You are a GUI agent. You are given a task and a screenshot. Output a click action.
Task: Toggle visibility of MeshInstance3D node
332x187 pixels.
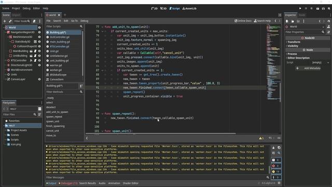click(39, 37)
